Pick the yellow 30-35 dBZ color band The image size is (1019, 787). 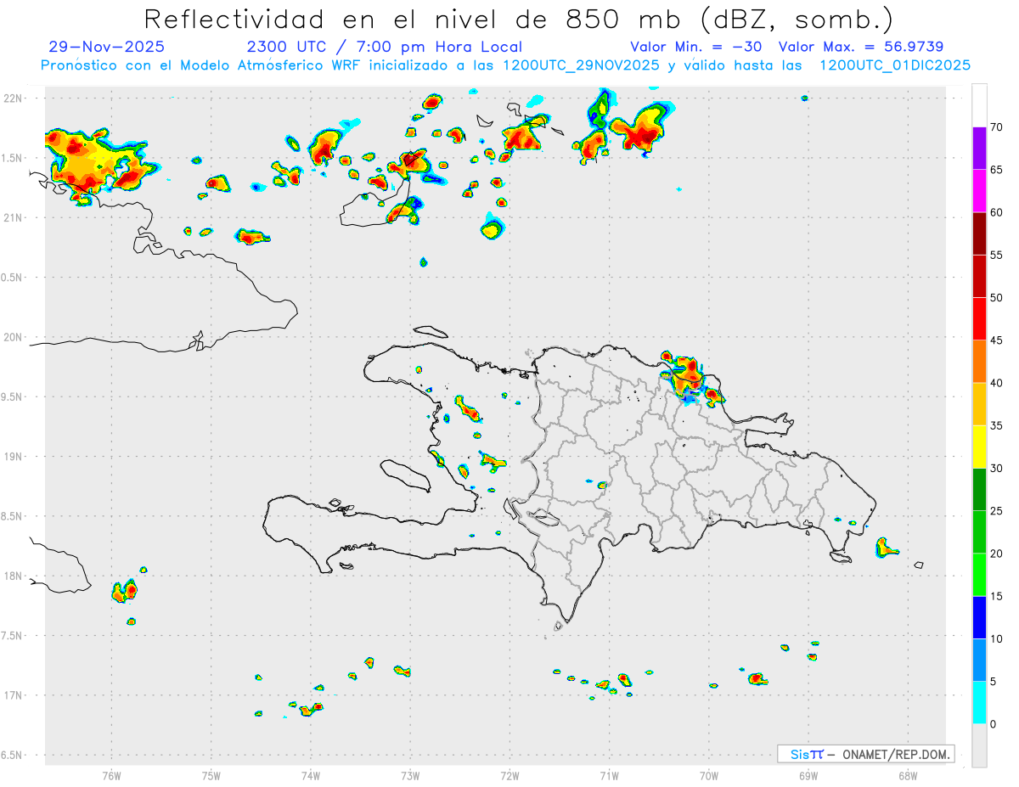(979, 447)
